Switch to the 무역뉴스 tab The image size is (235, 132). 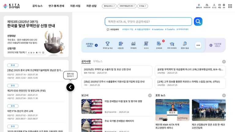[x=98, y=61]
